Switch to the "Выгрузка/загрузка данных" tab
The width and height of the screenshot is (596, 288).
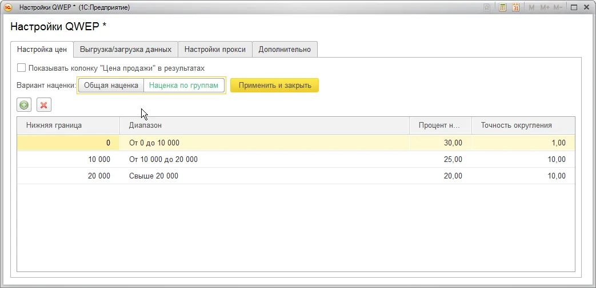(x=126, y=50)
